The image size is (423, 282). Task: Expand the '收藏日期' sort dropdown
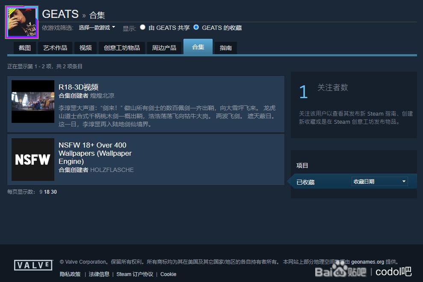pyautogui.click(x=379, y=181)
